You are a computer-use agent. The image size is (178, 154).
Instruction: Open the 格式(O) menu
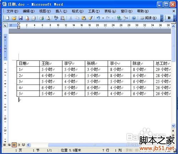click(x=78, y=11)
